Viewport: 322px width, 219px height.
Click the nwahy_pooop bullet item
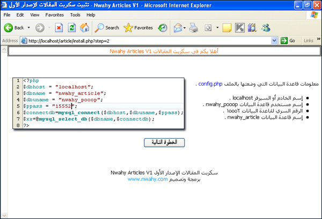pyautogui.click(x=253, y=104)
